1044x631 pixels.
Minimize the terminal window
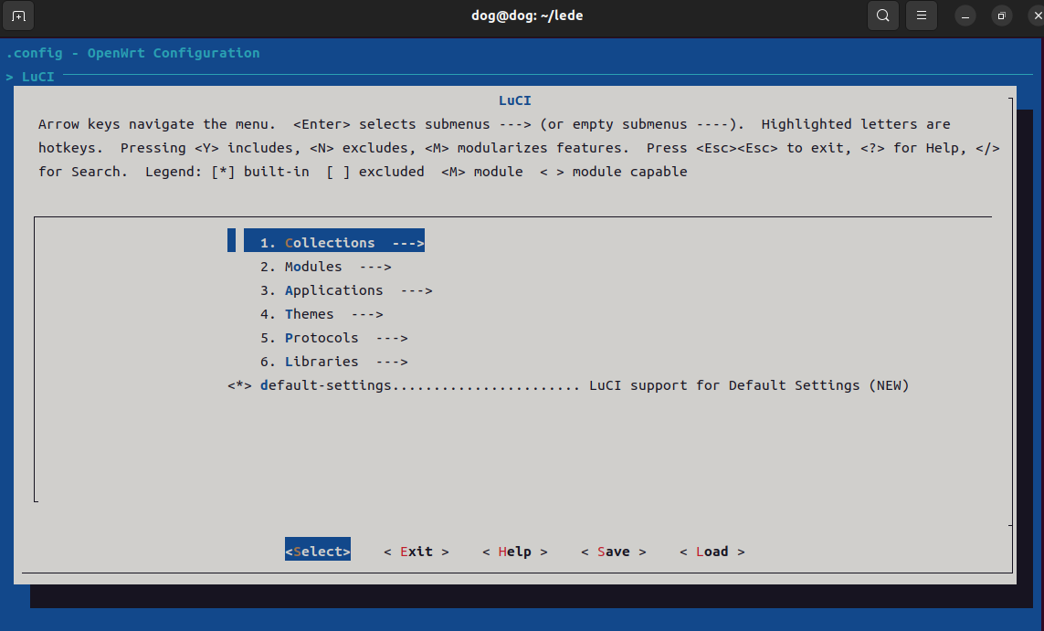click(965, 16)
